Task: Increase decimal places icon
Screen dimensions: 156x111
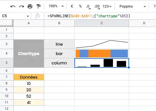Action: tap(97, 7)
